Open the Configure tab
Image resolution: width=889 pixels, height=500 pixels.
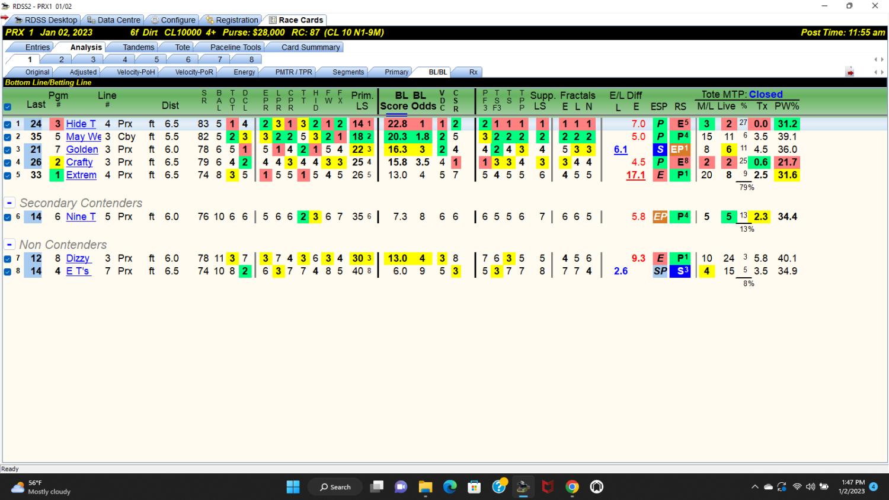click(x=172, y=20)
